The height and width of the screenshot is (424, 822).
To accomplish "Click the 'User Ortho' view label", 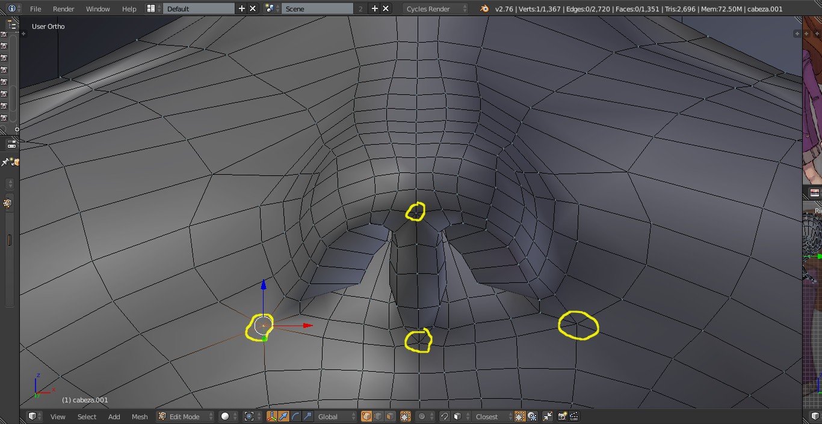I will (x=48, y=26).
